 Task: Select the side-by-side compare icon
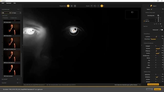click(x=75, y=6)
